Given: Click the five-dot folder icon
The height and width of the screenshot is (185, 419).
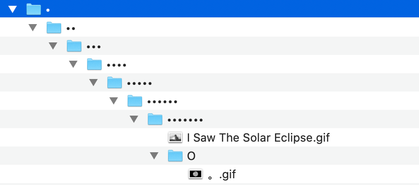Looking at the screenshot, I should point(115,82).
